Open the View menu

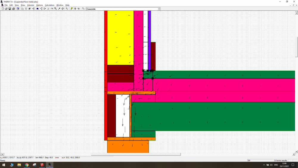[17, 5]
